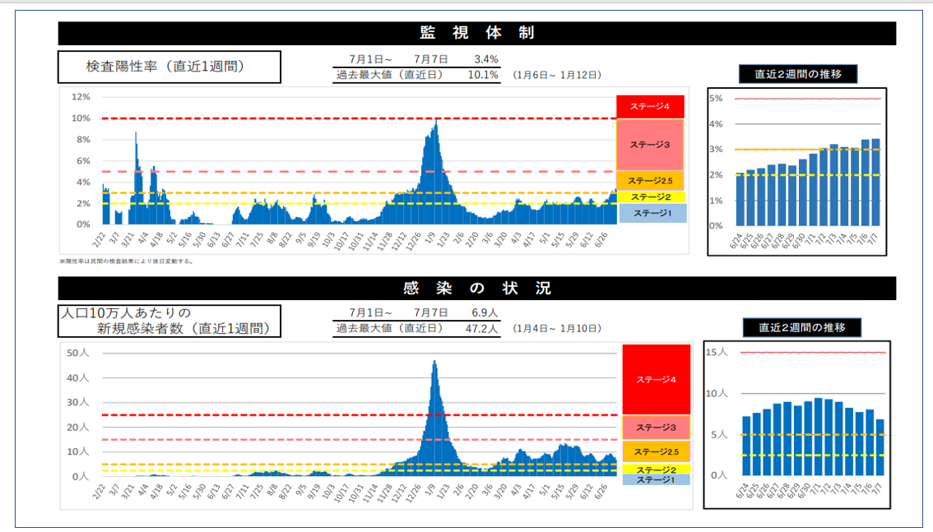The width and height of the screenshot is (933, 532).
Task: Click the 3.4% weekly positivity value
Action: click(486, 60)
